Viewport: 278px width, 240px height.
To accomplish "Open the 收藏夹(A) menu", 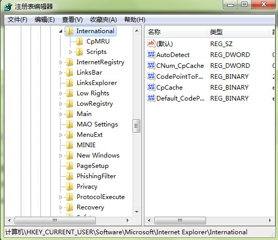I will [x=104, y=20].
